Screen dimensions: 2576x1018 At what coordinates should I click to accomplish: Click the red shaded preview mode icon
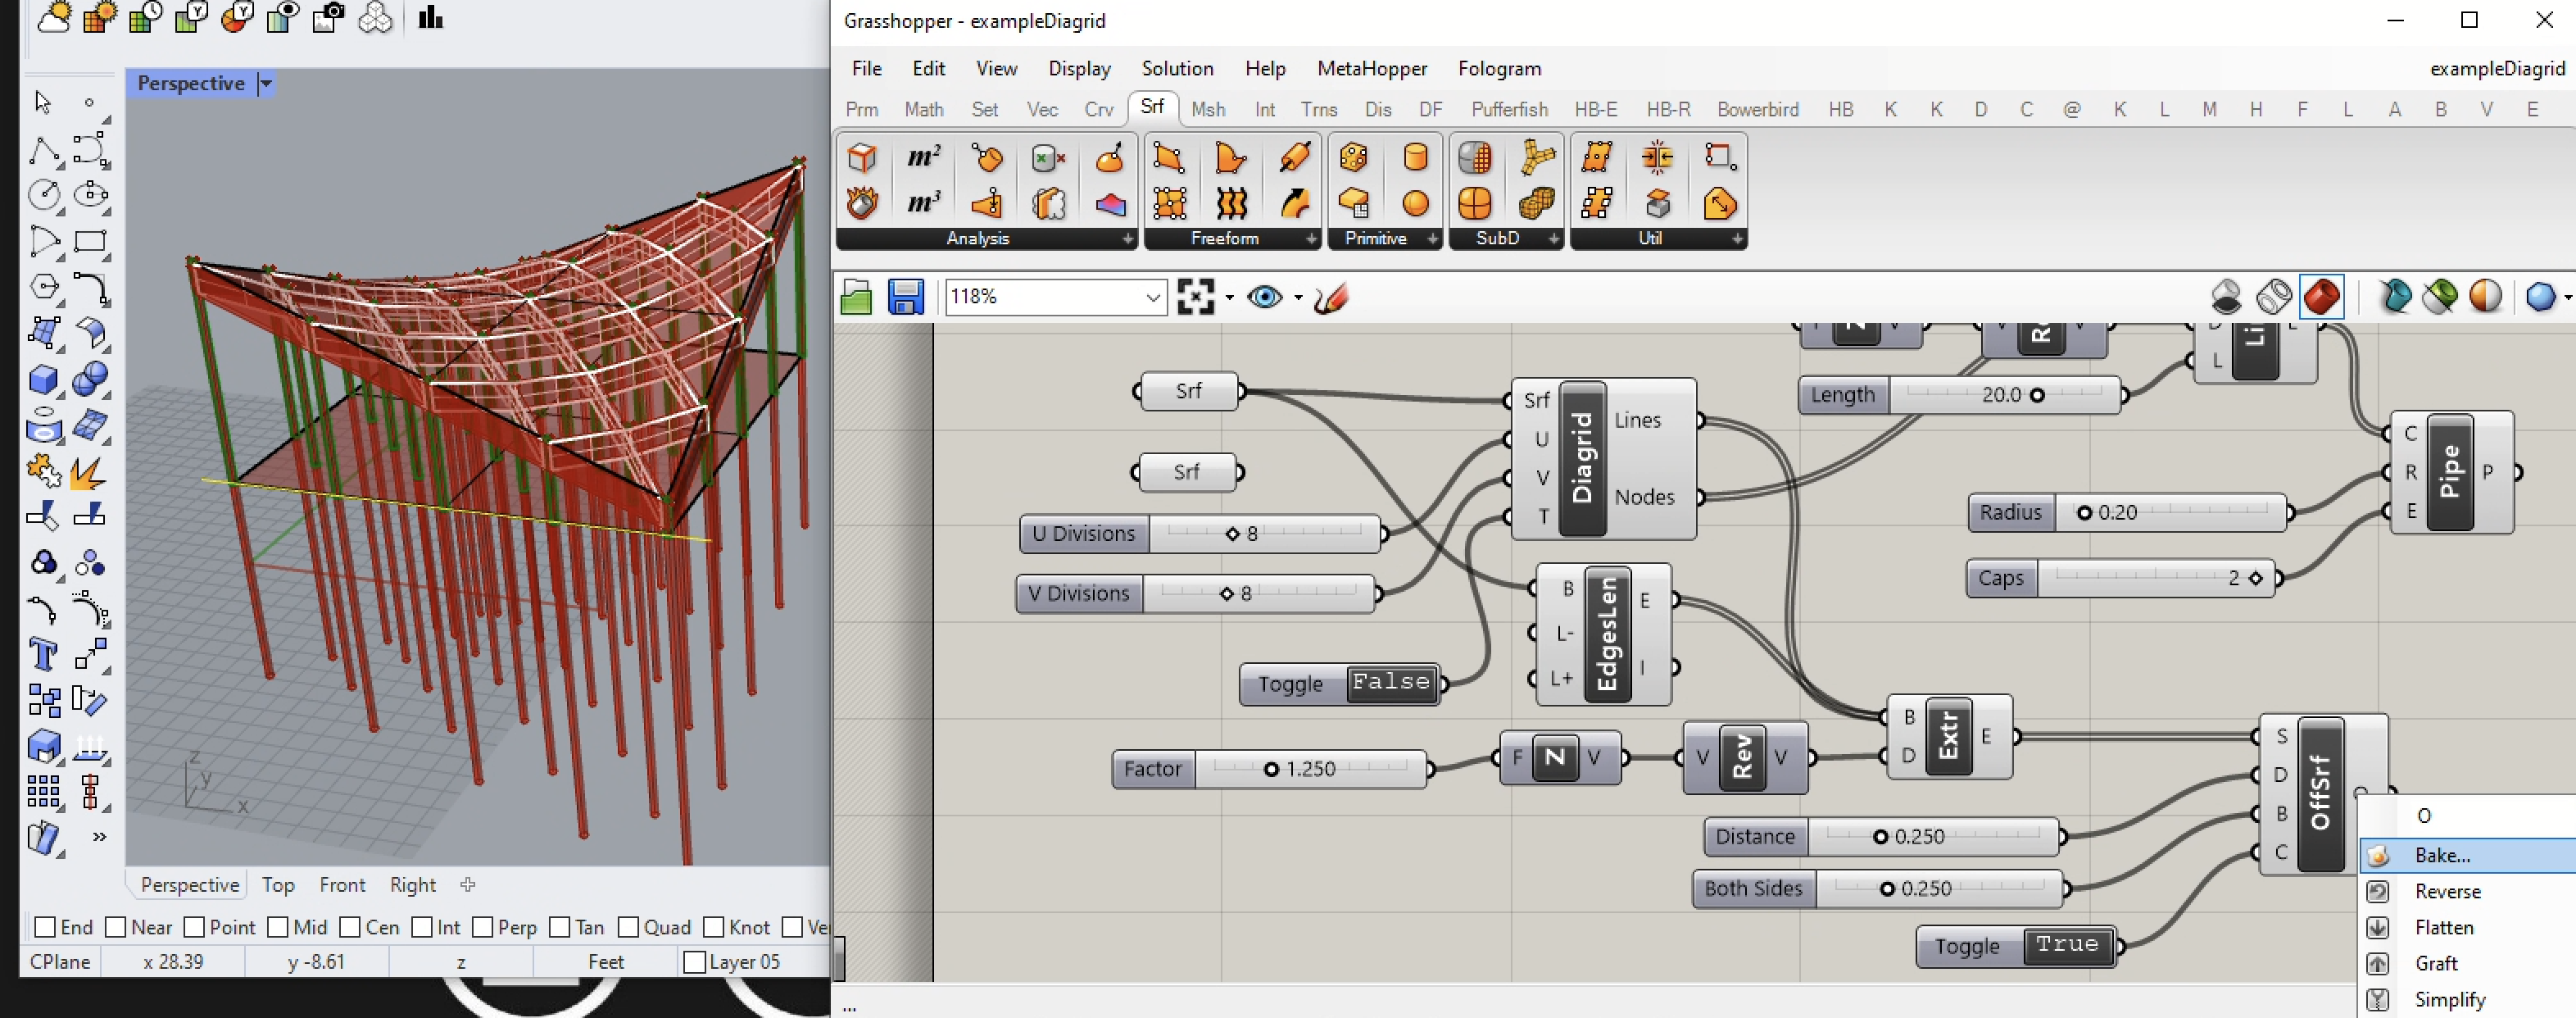[x=2321, y=297]
